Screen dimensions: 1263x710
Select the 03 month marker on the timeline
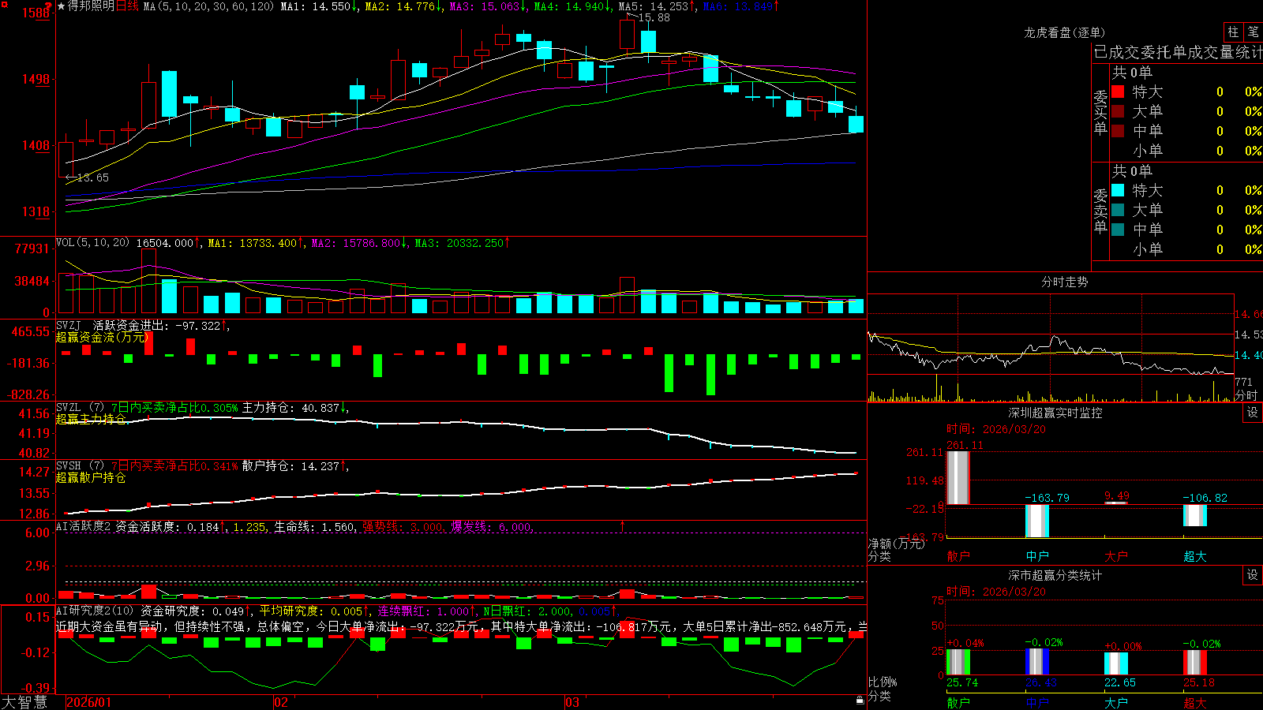572,702
